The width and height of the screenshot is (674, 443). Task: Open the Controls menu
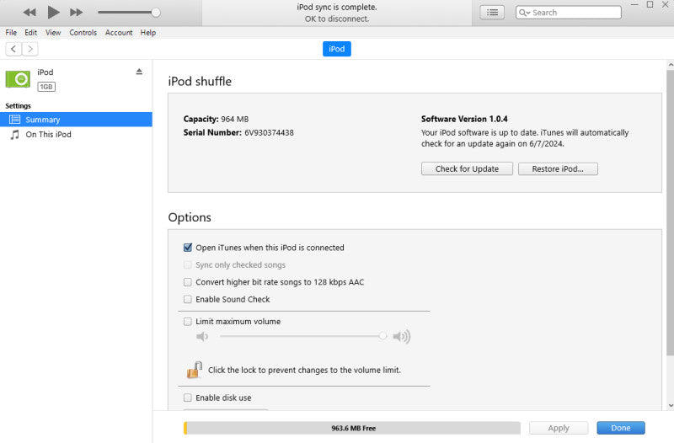(x=83, y=33)
